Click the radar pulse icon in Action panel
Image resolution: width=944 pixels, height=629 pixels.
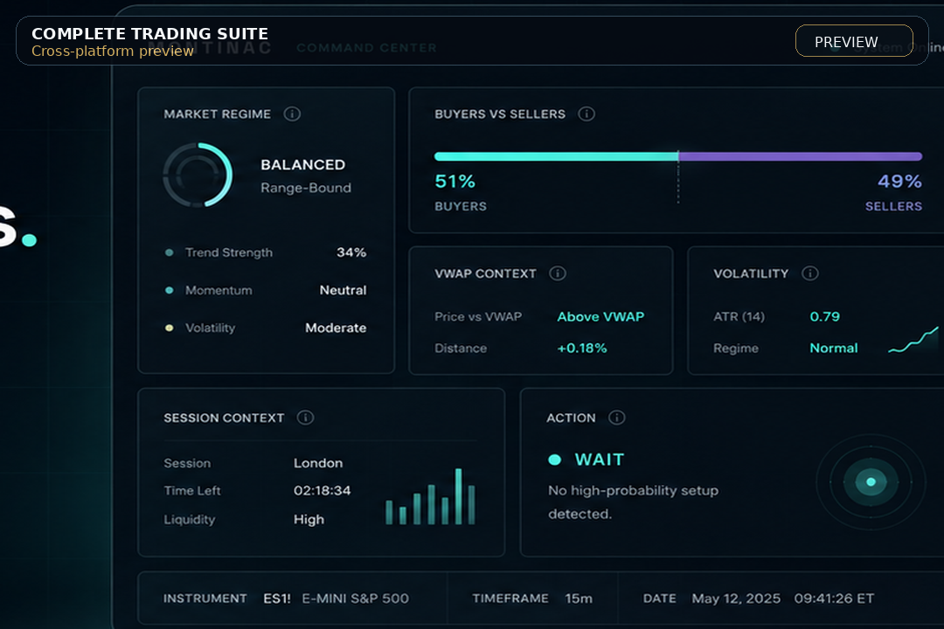tap(871, 481)
